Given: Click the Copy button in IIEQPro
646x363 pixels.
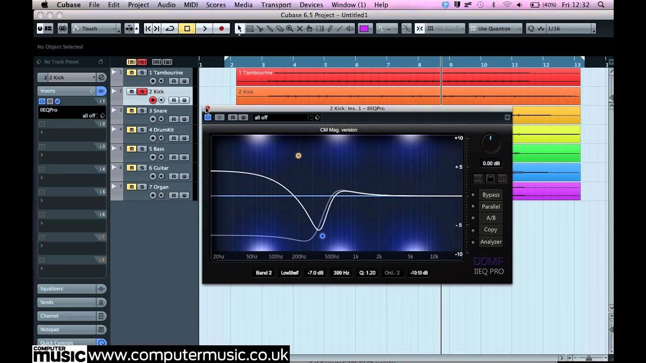Looking at the screenshot, I should tap(491, 230).
